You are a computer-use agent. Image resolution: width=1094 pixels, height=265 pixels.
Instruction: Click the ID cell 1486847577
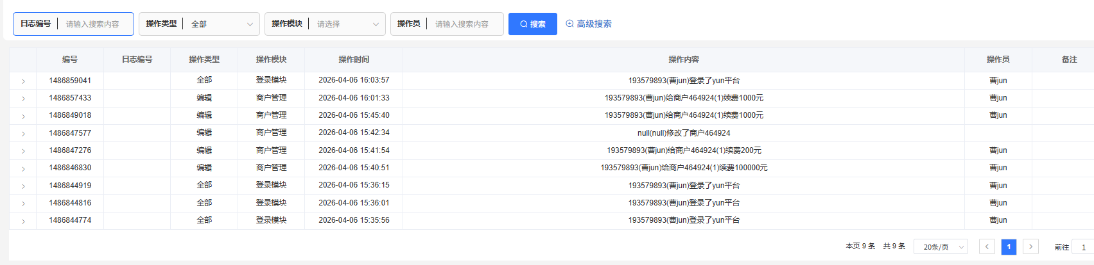(70, 133)
